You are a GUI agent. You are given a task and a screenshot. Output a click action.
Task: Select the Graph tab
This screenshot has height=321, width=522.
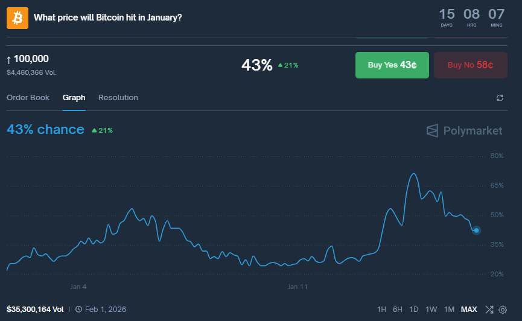tap(74, 98)
